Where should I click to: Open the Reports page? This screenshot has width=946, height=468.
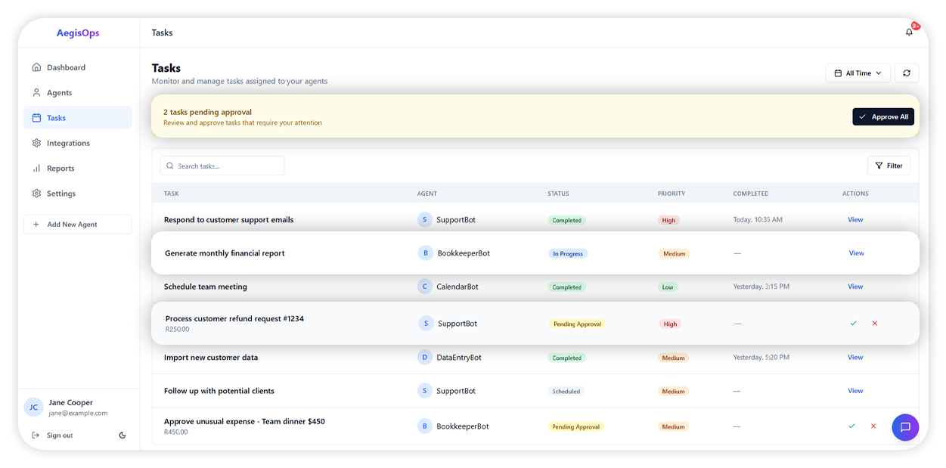[60, 169]
